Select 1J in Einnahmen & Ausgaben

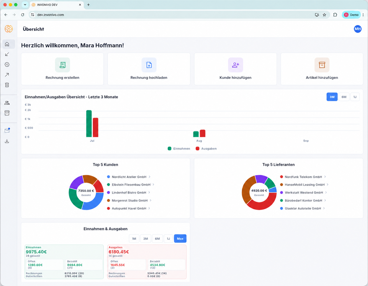pos(168,239)
